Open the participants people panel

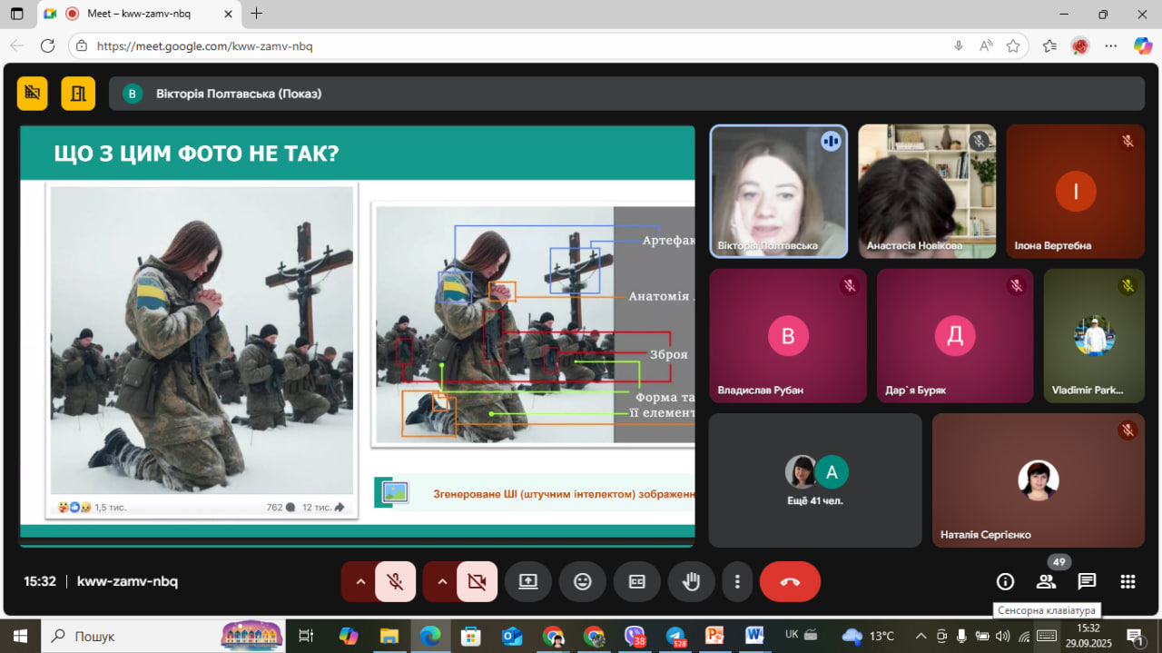(1046, 581)
